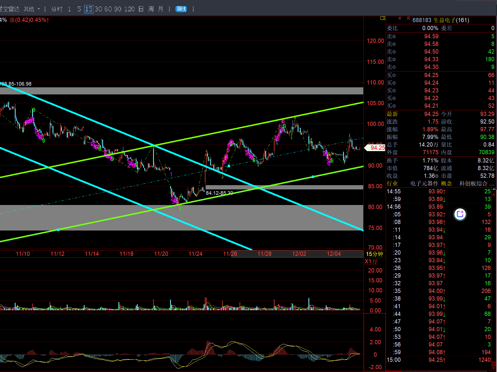Click the 概念 concept link

pyautogui.click(x=446, y=184)
